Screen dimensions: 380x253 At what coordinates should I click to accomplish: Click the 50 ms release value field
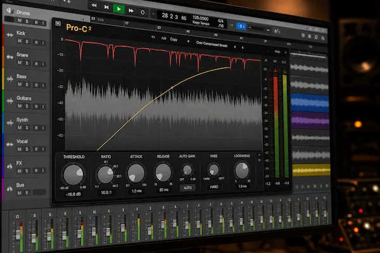[x=164, y=190]
